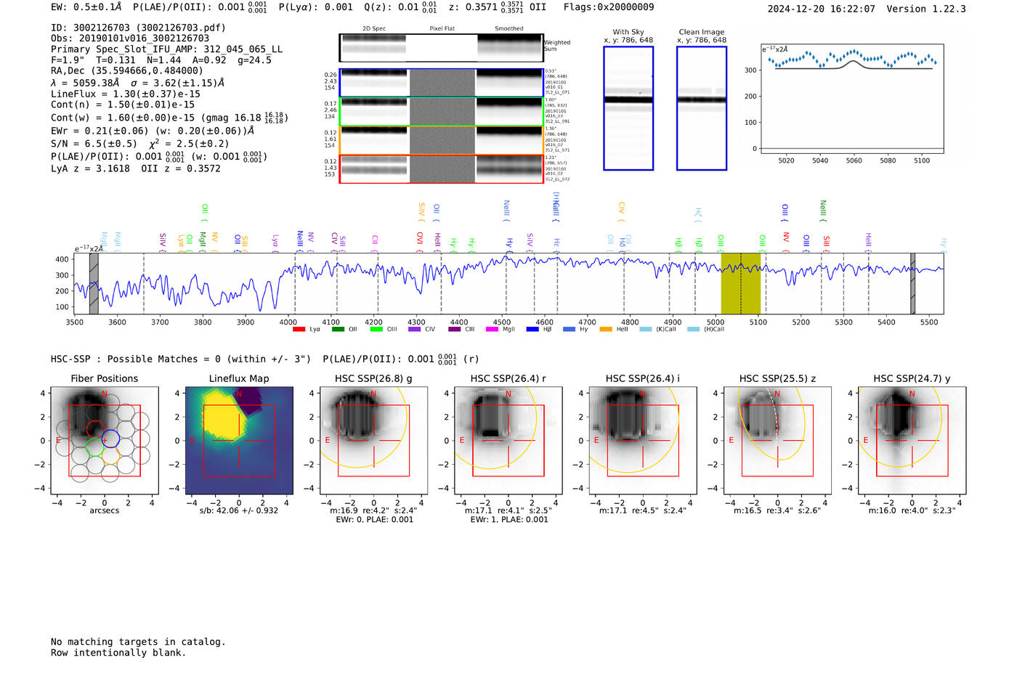Click the EW: 0.5±0.1Å header text
1017x692 pixels.
(x=86, y=7)
